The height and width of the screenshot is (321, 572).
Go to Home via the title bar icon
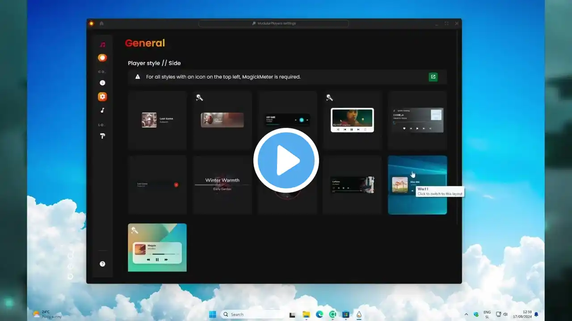point(101,23)
